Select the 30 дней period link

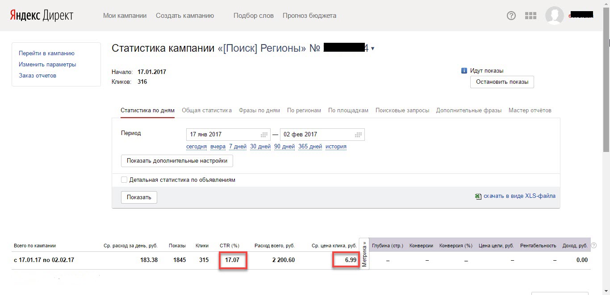260,147
